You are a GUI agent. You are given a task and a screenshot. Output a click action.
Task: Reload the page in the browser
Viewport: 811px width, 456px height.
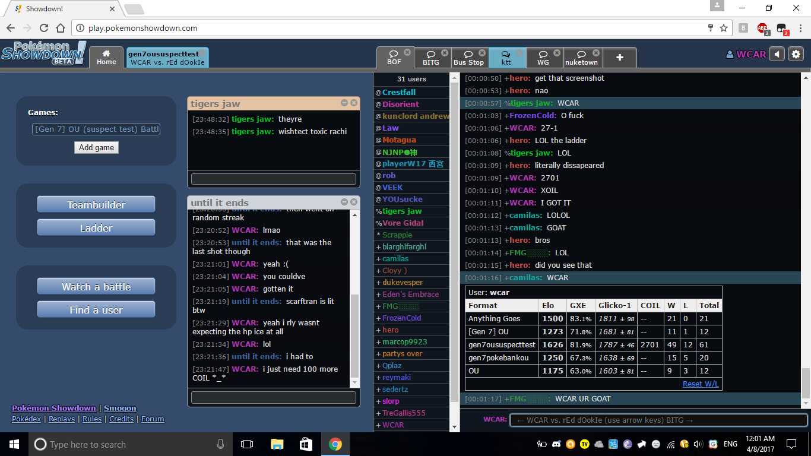(43, 28)
